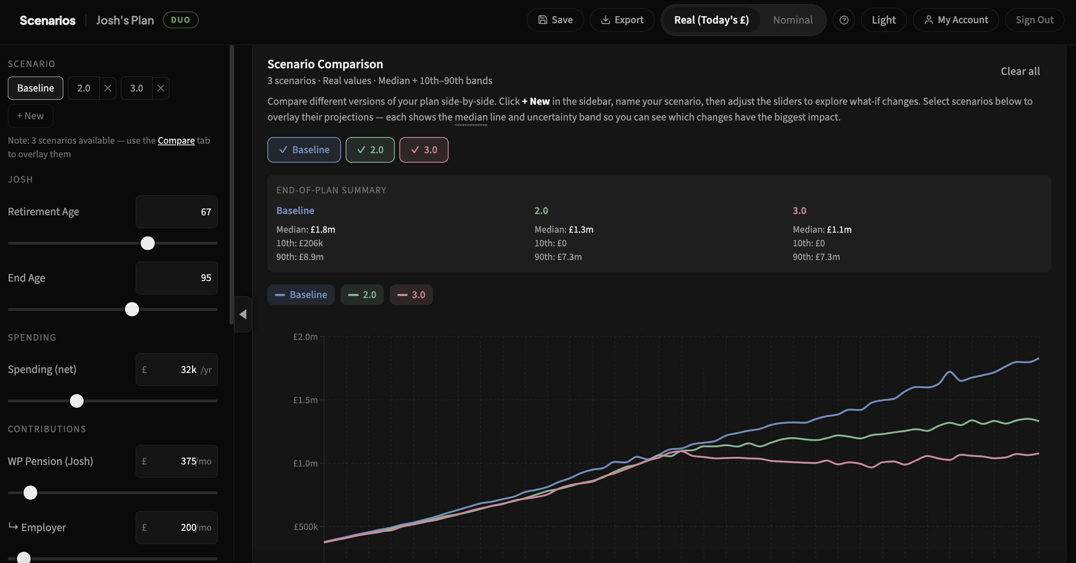Viewport: 1076px width, 563px height.
Task: Click Clear all to reset scenarios
Action: click(x=1020, y=71)
